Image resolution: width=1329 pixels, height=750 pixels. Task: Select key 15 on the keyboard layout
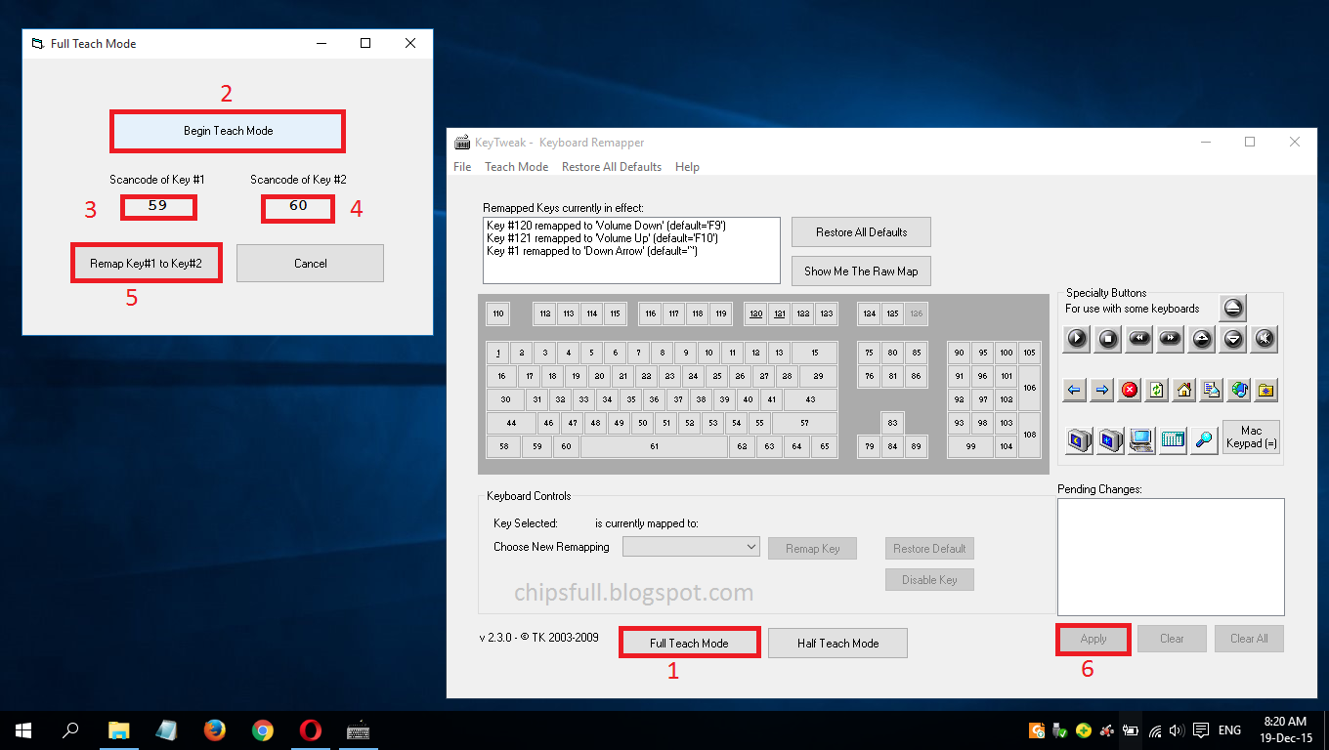tap(814, 353)
